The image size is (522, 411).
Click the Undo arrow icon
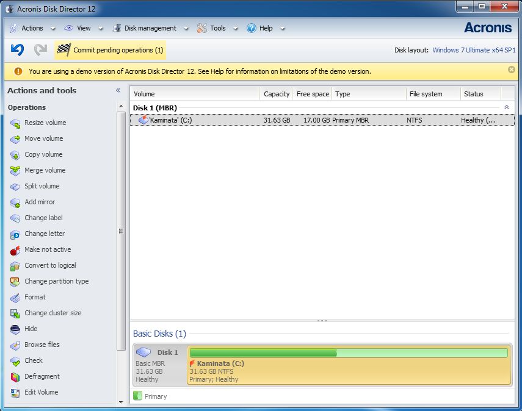[17, 50]
